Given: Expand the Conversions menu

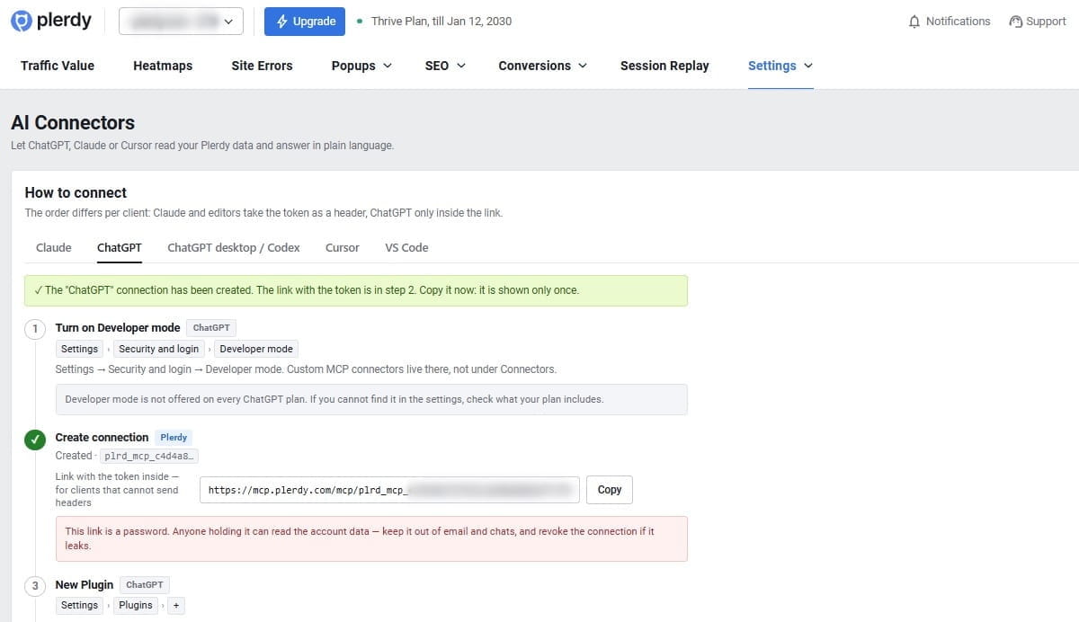Looking at the screenshot, I should click(x=543, y=66).
